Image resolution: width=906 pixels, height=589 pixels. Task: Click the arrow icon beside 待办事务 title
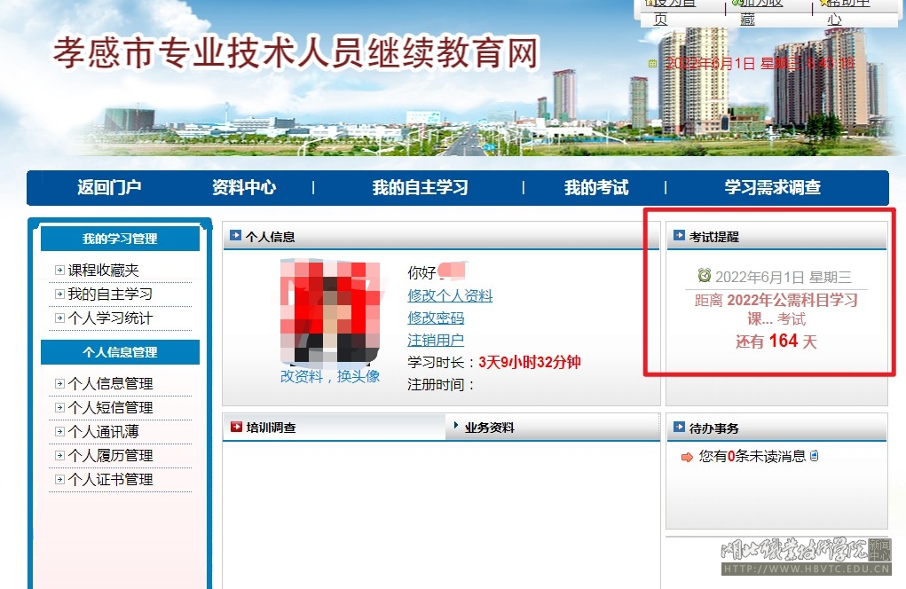point(680,428)
